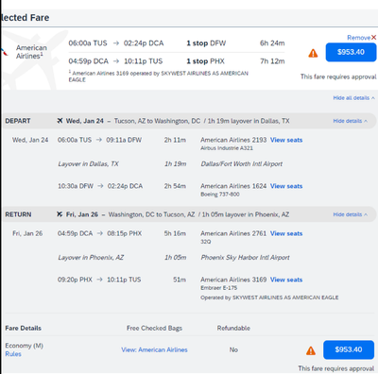Viewport: 378px width, 374px height.
Task: Click the Embraer E-175 aircraft text
Action: (219, 288)
